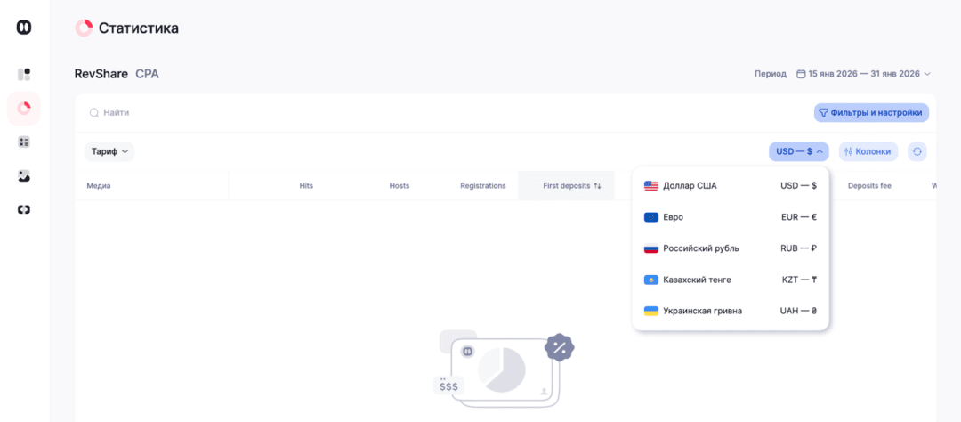The width and height of the screenshot is (961, 422).
Task: Open the period date range picker
Action: click(x=863, y=74)
